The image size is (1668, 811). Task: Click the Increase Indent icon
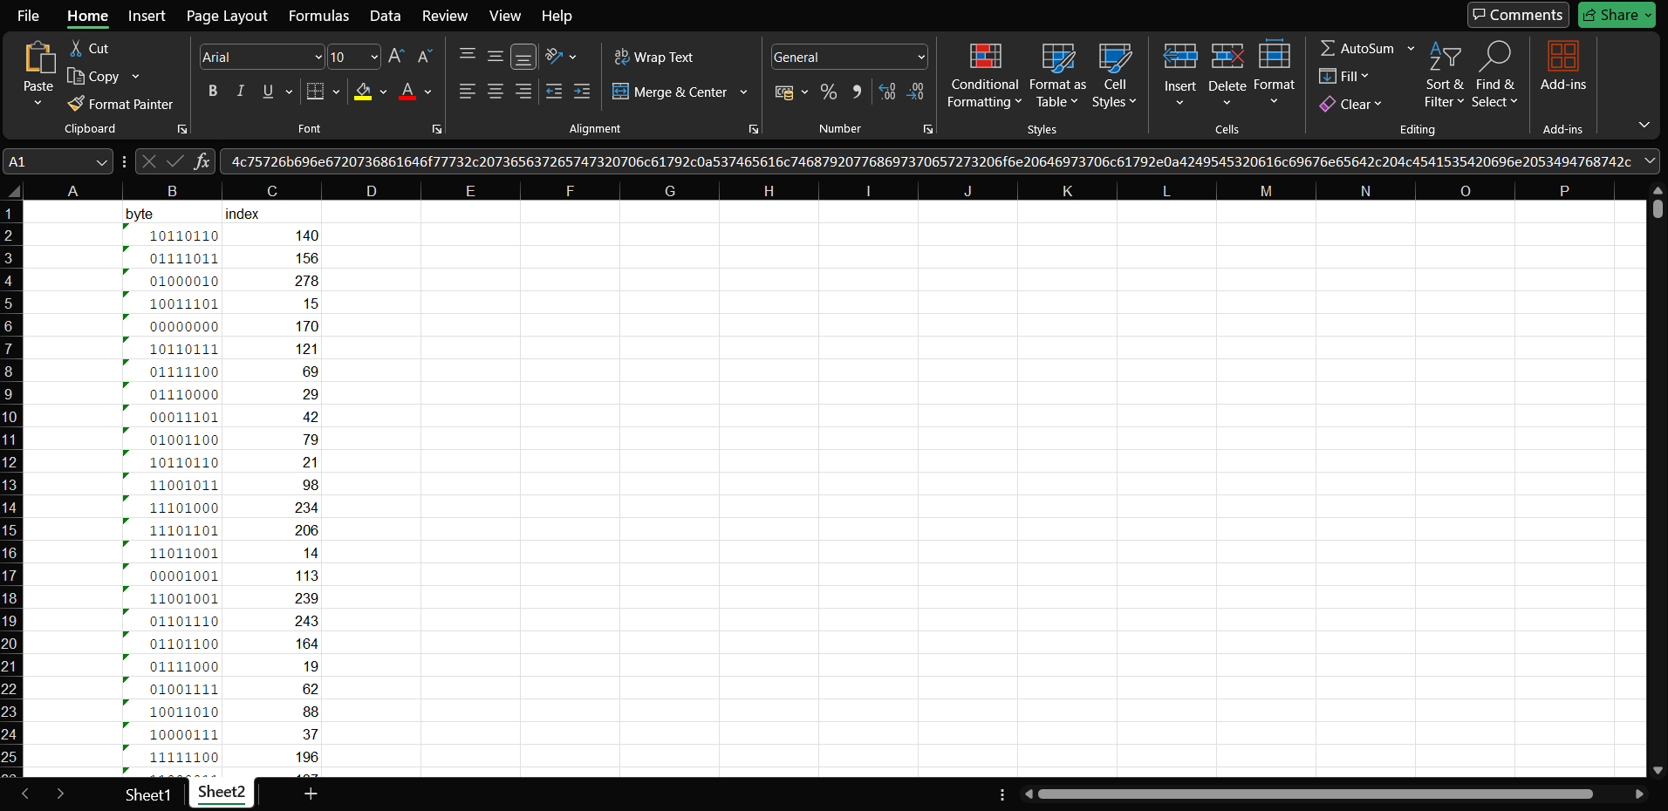(582, 92)
